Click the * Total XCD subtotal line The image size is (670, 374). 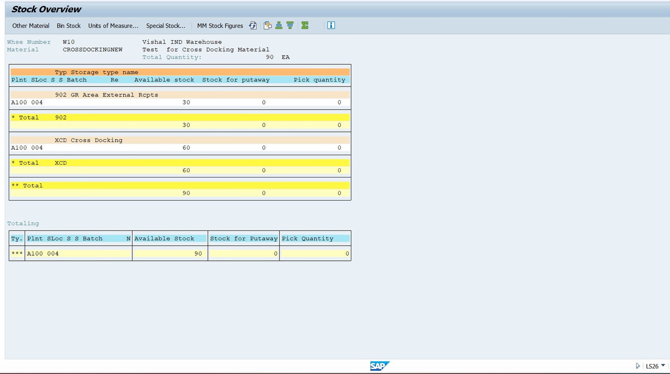[x=180, y=163]
